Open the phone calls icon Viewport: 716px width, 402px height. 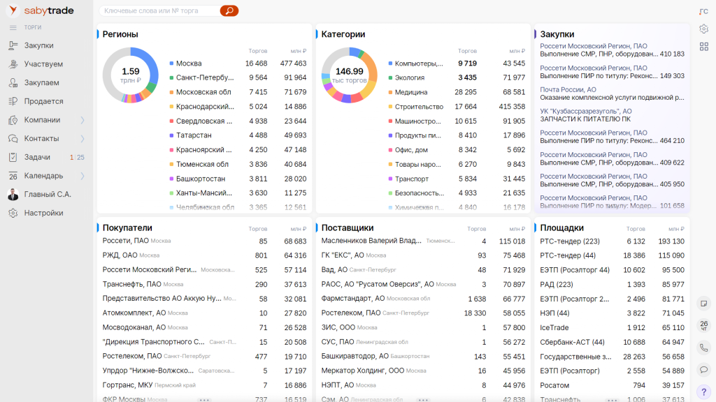(703, 347)
